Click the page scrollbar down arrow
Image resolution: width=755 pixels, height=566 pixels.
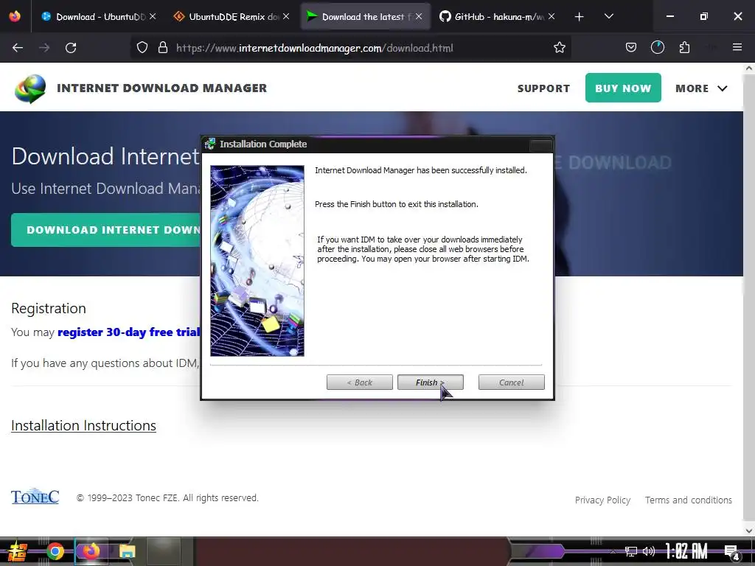749,531
